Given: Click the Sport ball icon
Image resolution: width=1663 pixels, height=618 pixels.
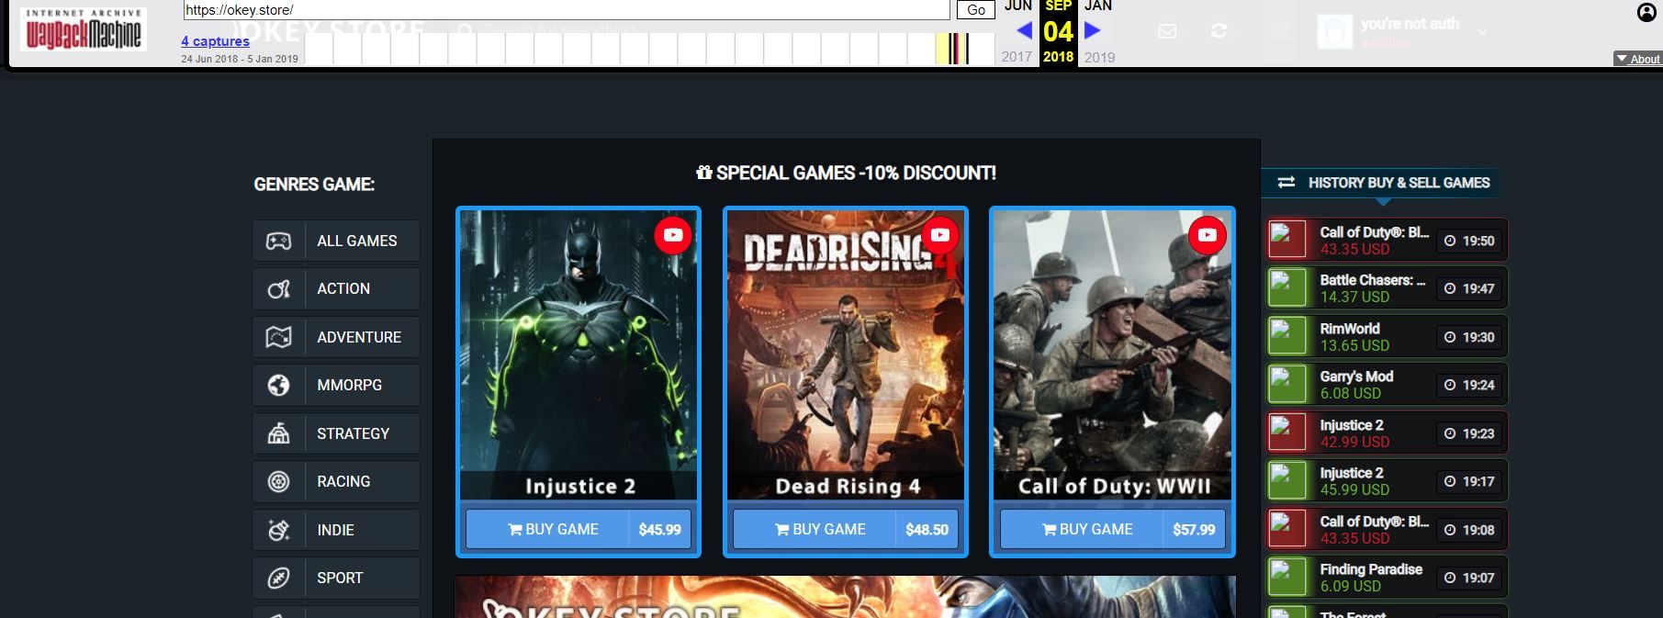Looking at the screenshot, I should coord(278,578).
